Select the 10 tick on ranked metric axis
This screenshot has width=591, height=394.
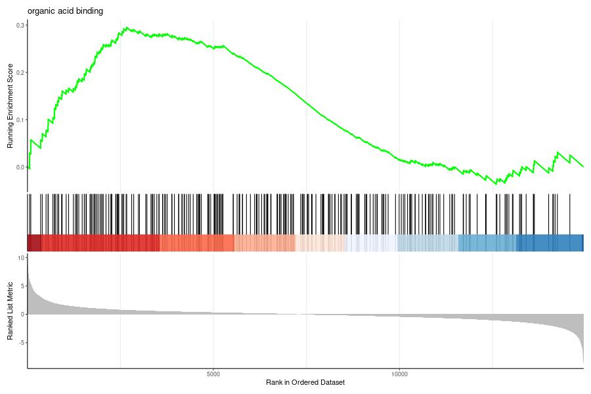(20, 258)
